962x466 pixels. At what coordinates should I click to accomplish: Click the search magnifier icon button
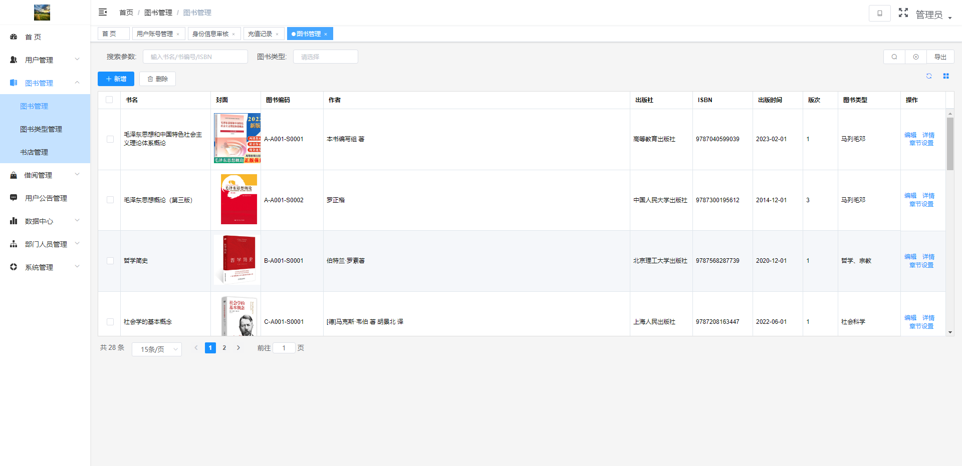[x=894, y=57]
